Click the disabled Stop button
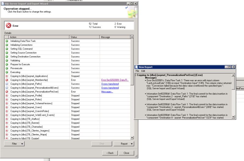Image resolution: width=244 pixels, height=161 pixels. (x=102, y=144)
